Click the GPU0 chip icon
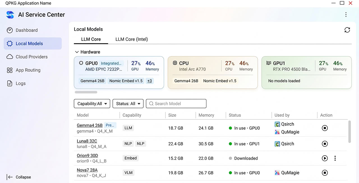This screenshot has width=359, height=183. pyautogui.click(x=81, y=63)
